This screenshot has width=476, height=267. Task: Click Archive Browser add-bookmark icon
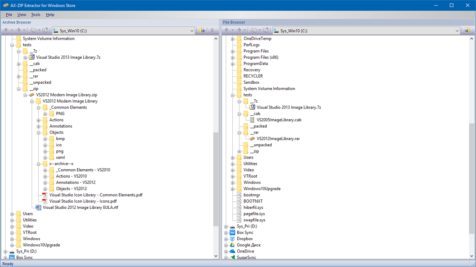click(x=45, y=30)
